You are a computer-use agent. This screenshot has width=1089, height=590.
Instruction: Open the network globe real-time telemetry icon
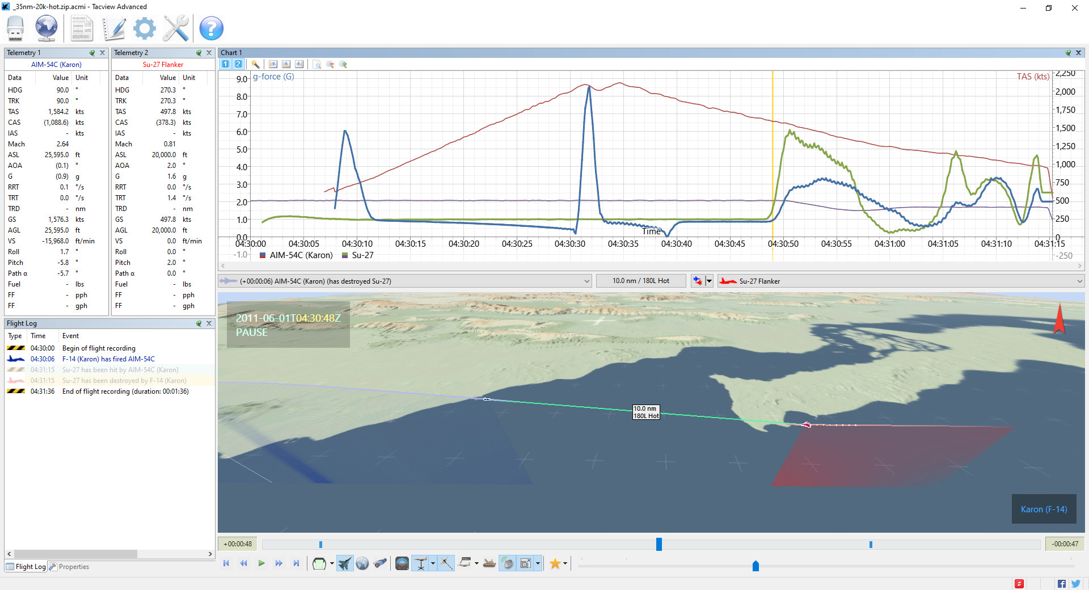coord(47,28)
